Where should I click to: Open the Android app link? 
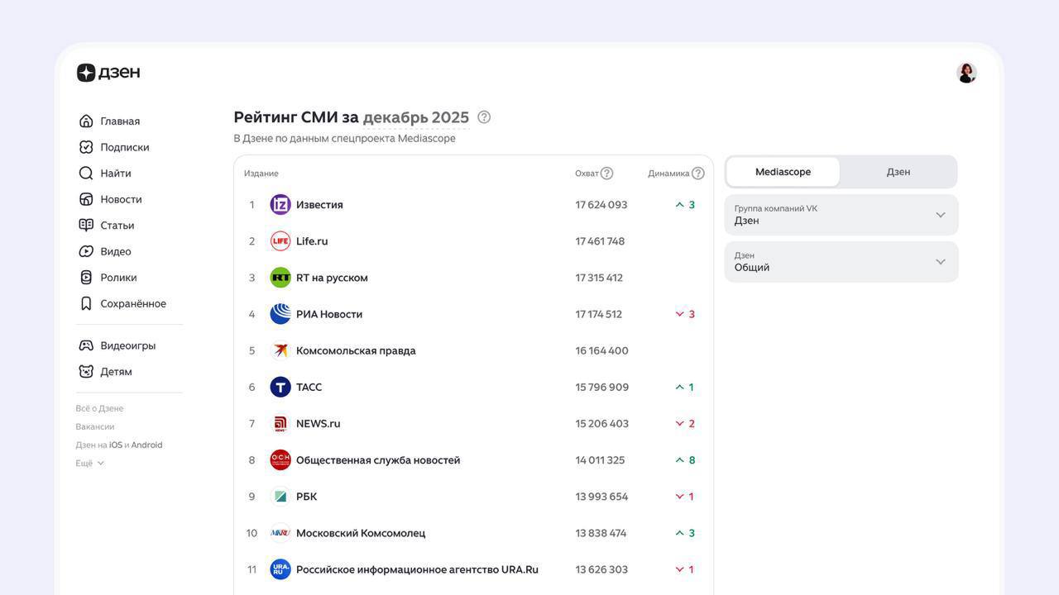coord(146,445)
